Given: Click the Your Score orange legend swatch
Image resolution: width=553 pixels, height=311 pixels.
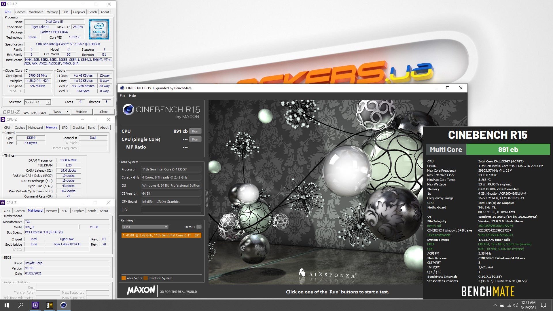Looking at the screenshot, I should (x=124, y=278).
